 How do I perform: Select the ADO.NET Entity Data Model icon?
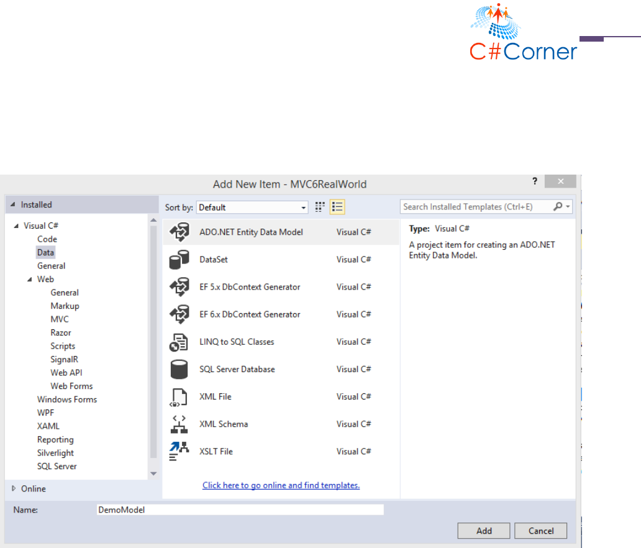tap(180, 232)
